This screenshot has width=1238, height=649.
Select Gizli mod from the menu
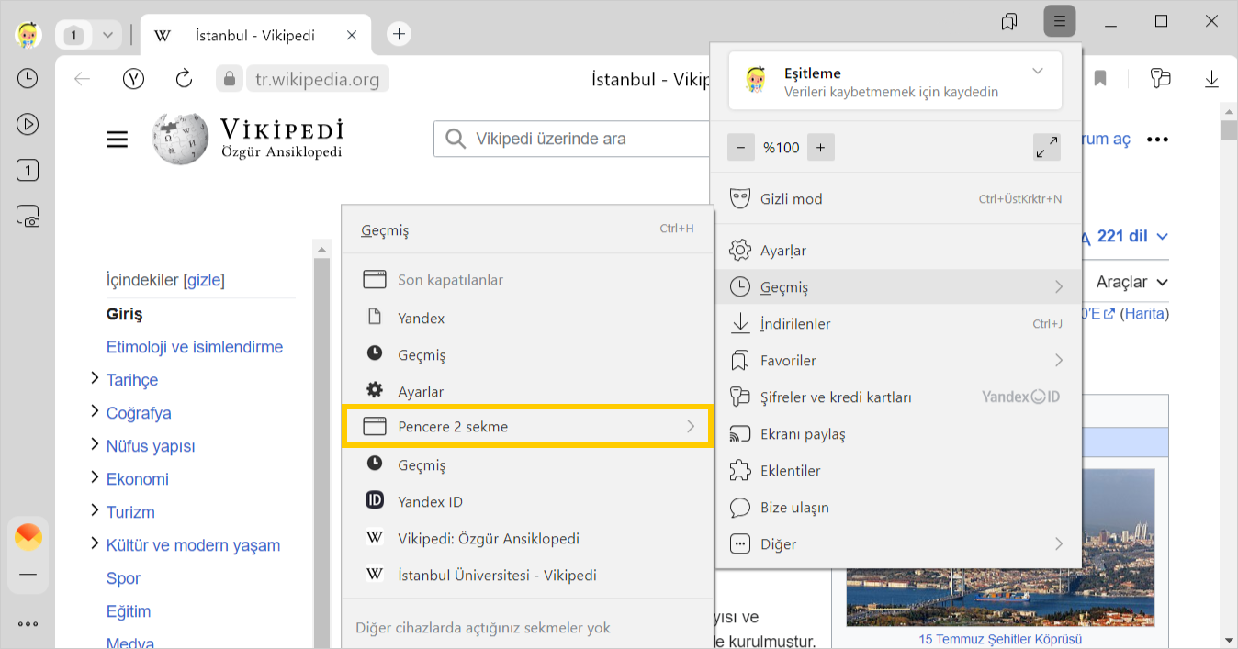coord(791,199)
